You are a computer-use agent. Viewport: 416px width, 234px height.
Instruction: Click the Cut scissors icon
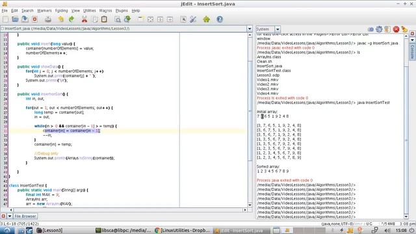[84, 19]
